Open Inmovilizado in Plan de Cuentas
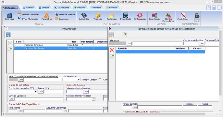Screen dimensions: 223x117 [126, 16]
